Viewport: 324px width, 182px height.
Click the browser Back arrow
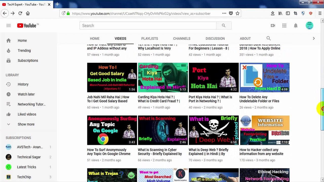click(x=5, y=13)
